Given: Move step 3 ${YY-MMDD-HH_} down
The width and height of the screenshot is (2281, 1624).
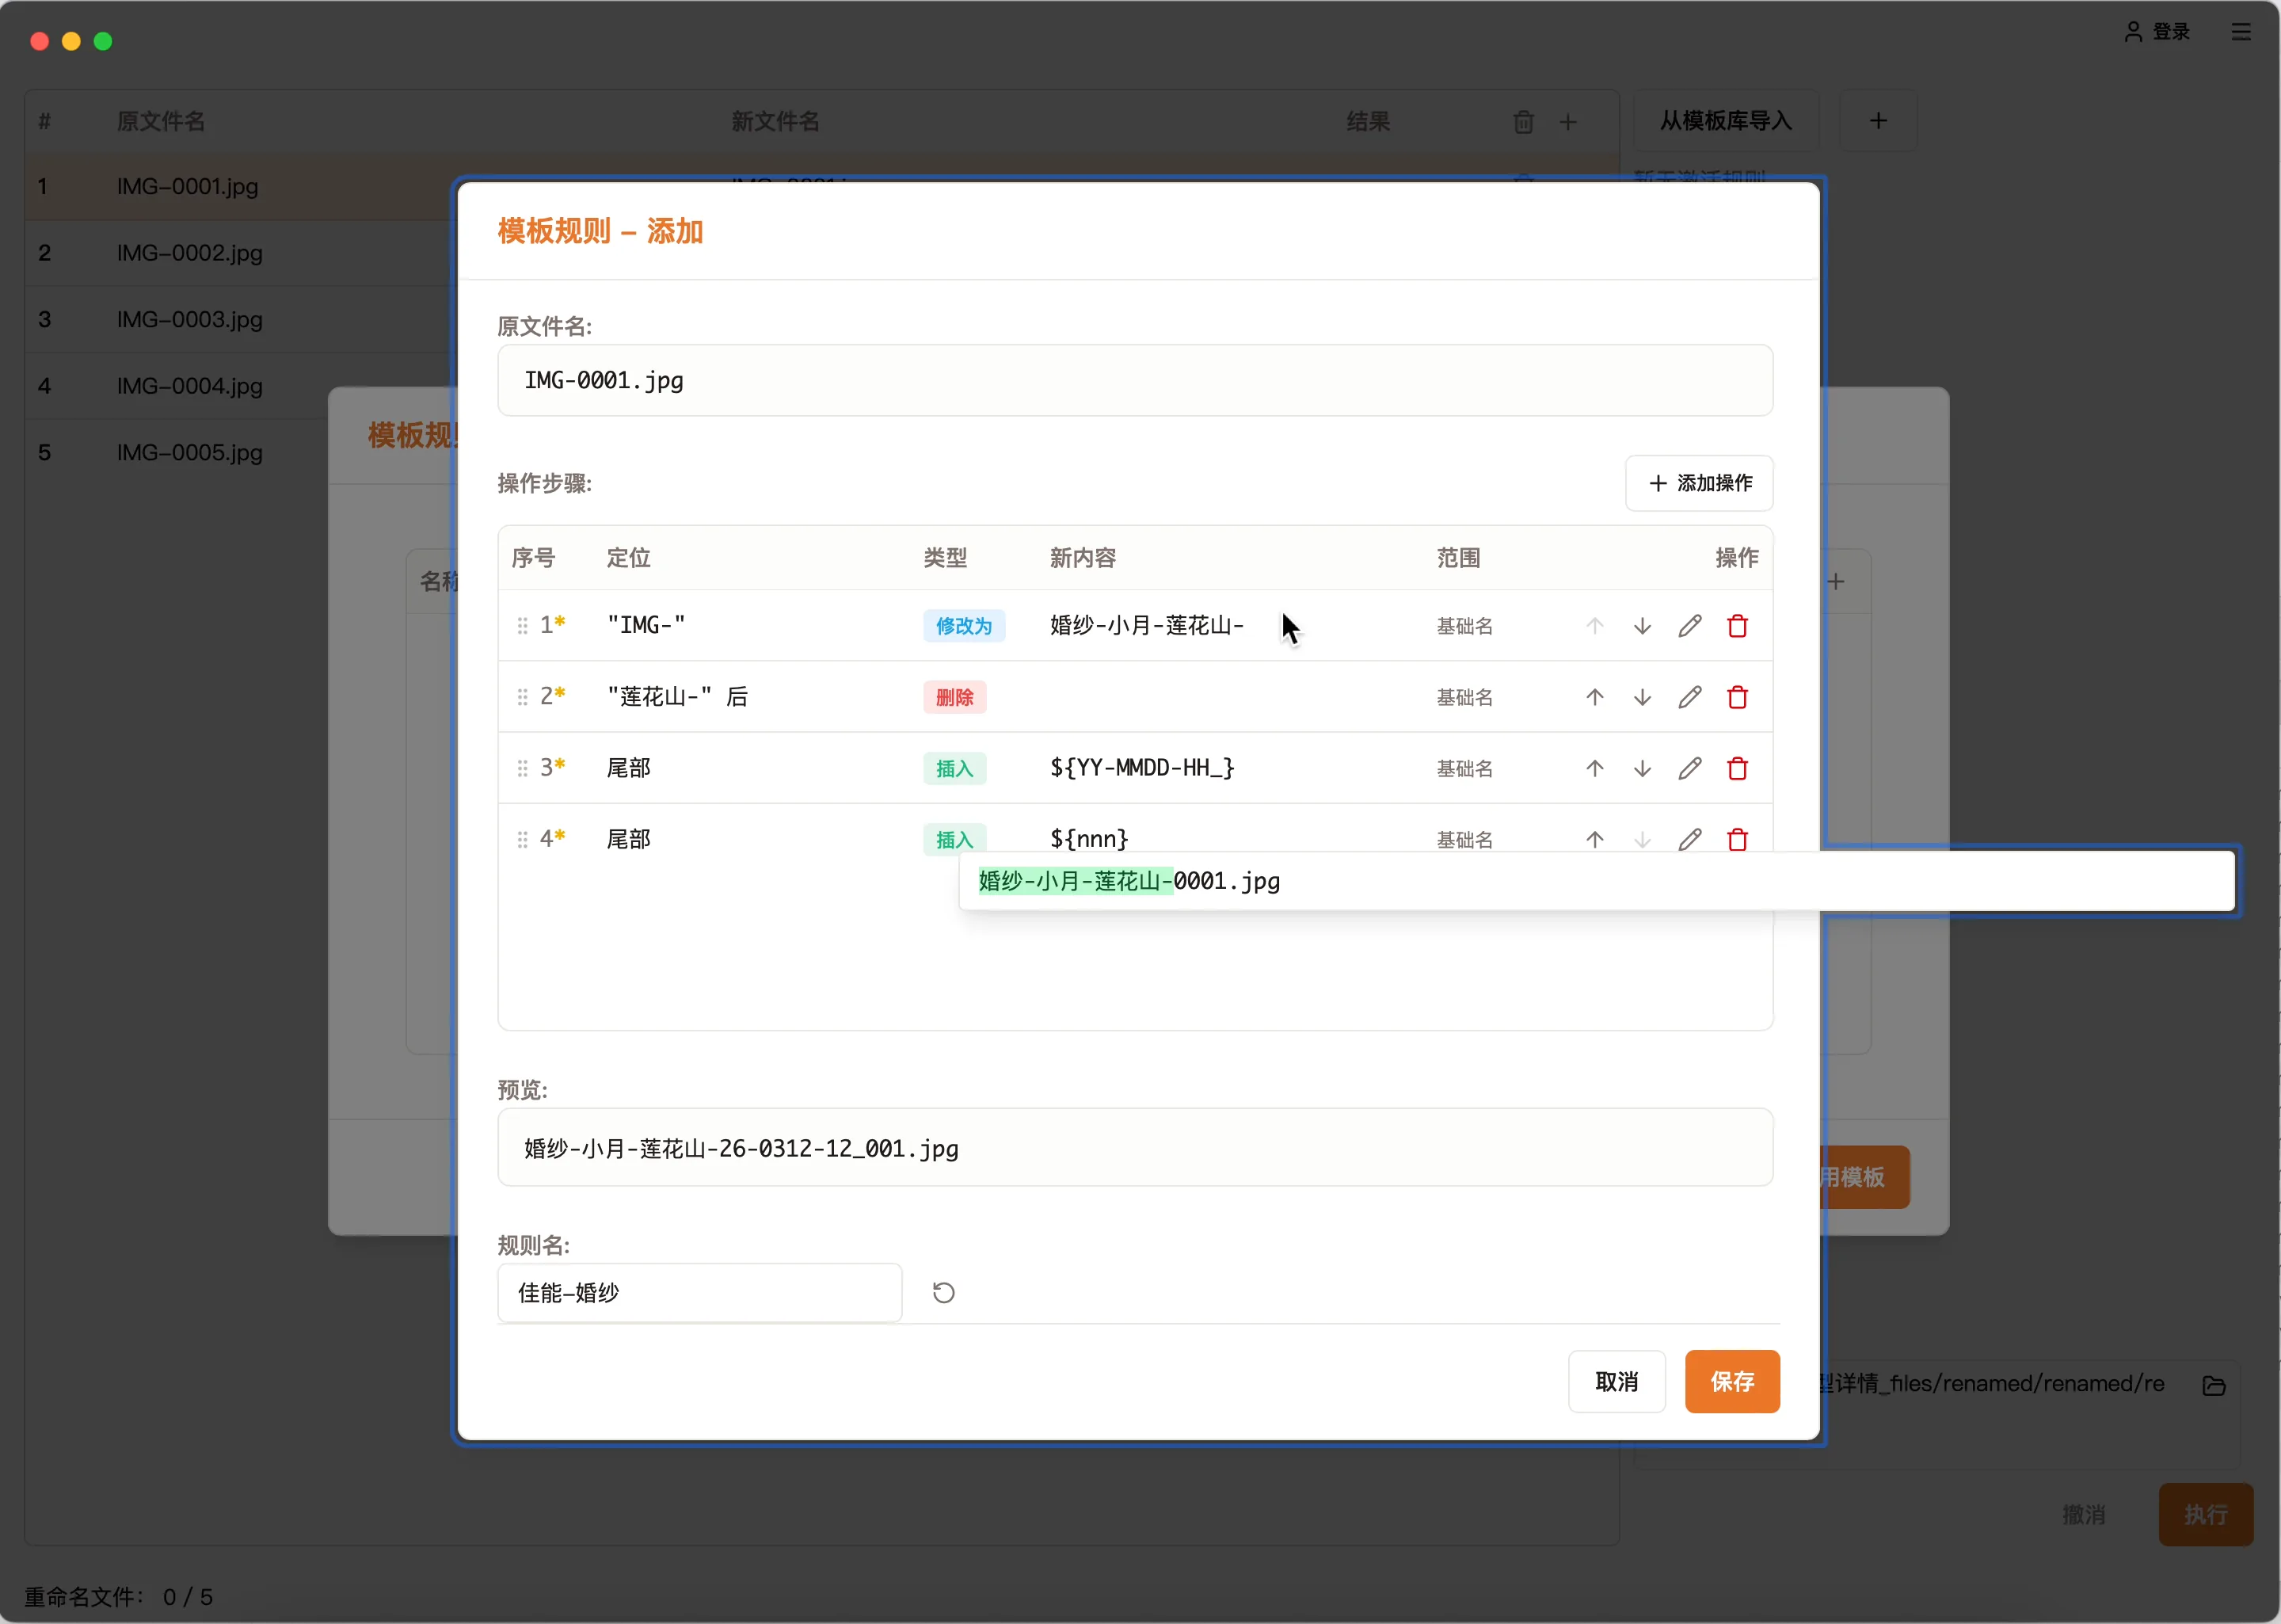Looking at the screenshot, I should tap(1641, 768).
